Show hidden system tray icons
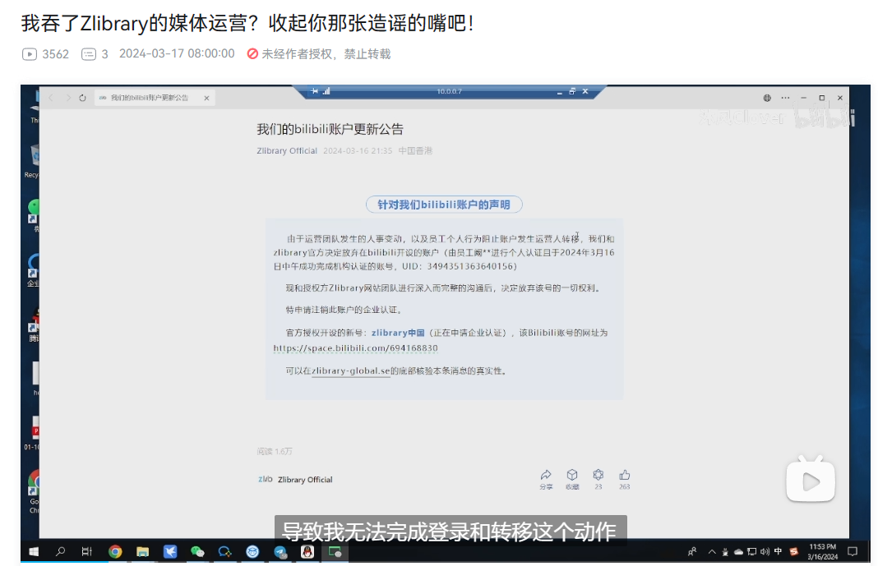878x566 pixels. point(712,552)
